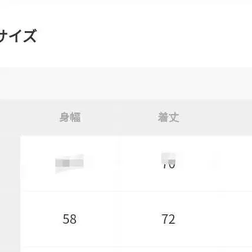This screenshot has height=252, width=252.
Task: Click the empty header cell right of 着丈
Action: 234,117
